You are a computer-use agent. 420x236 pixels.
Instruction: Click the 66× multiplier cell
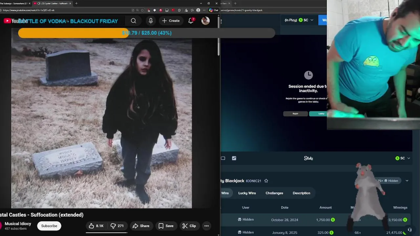(x=358, y=233)
